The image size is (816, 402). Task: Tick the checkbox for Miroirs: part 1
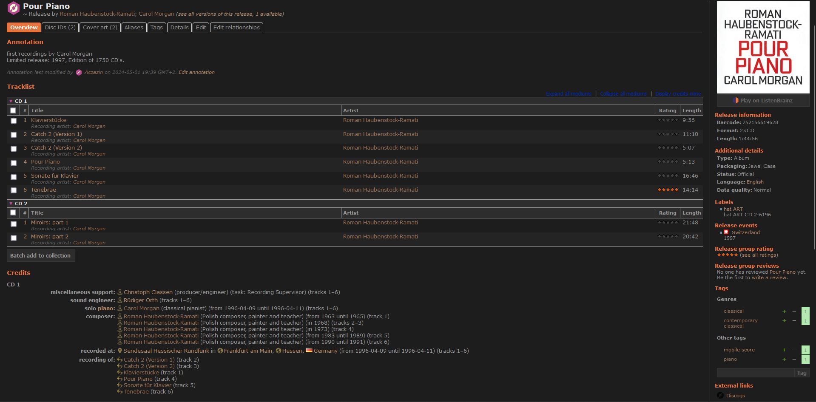[x=14, y=224]
